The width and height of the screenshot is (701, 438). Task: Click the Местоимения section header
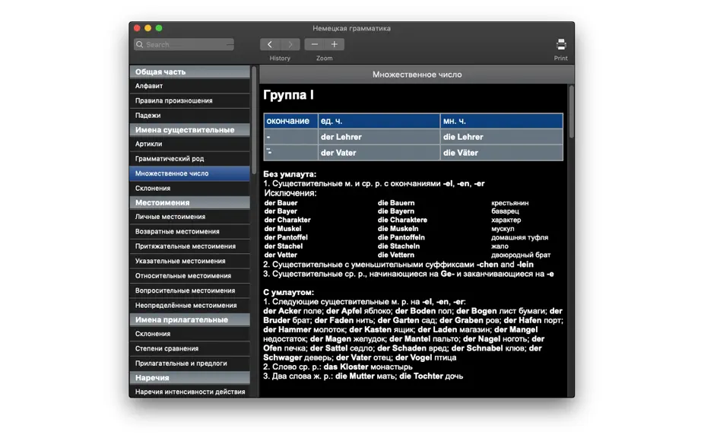(x=189, y=202)
